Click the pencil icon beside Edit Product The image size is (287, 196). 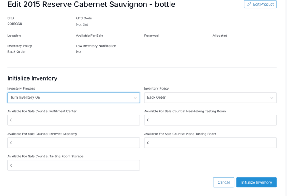point(249,4)
